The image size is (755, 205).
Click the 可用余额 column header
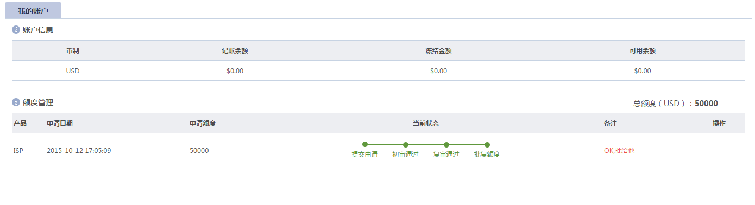click(x=643, y=50)
